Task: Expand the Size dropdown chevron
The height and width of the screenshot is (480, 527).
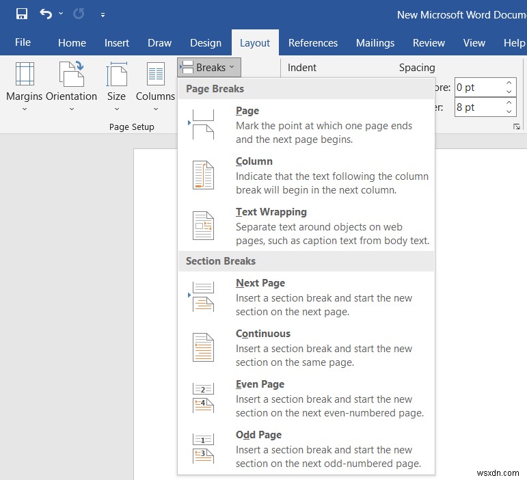Action: pyautogui.click(x=117, y=109)
